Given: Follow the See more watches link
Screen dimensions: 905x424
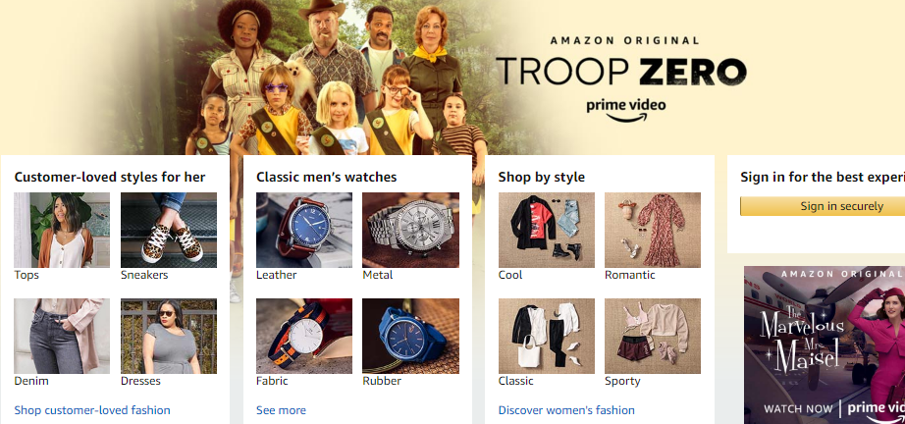Looking at the screenshot, I should [281, 410].
